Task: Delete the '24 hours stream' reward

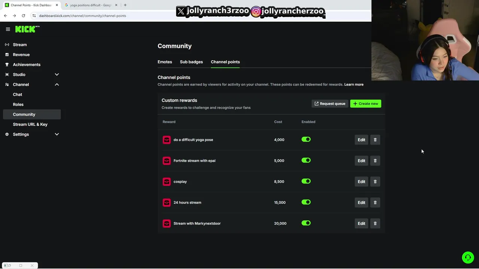Action: pos(375,202)
